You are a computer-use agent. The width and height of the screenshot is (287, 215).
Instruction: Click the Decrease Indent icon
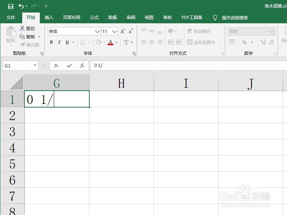(x=171, y=42)
